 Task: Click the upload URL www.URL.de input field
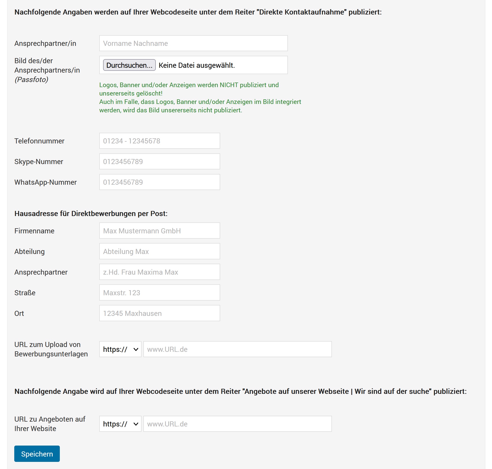[237, 349]
